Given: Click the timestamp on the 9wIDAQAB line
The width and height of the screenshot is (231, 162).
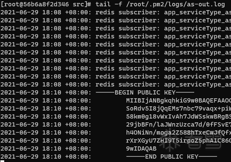Looking at the screenshot, I should 46,148.
